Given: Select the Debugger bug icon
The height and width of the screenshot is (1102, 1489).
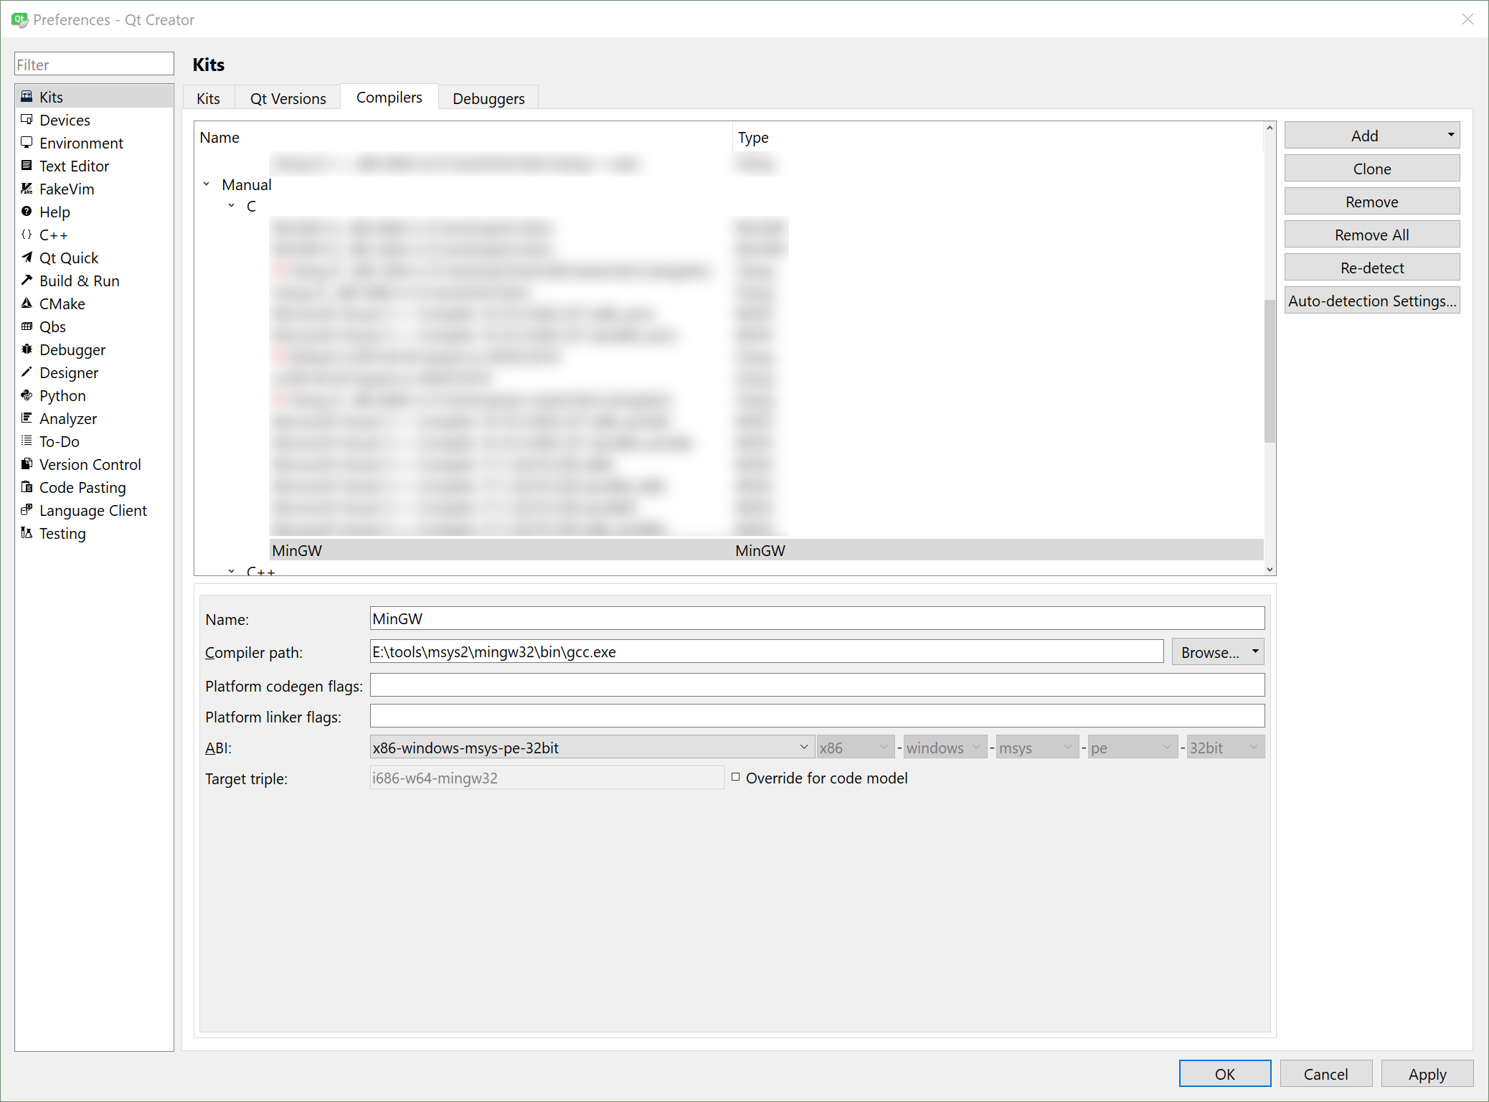Looking at the screenshot, I should [27, 349].
